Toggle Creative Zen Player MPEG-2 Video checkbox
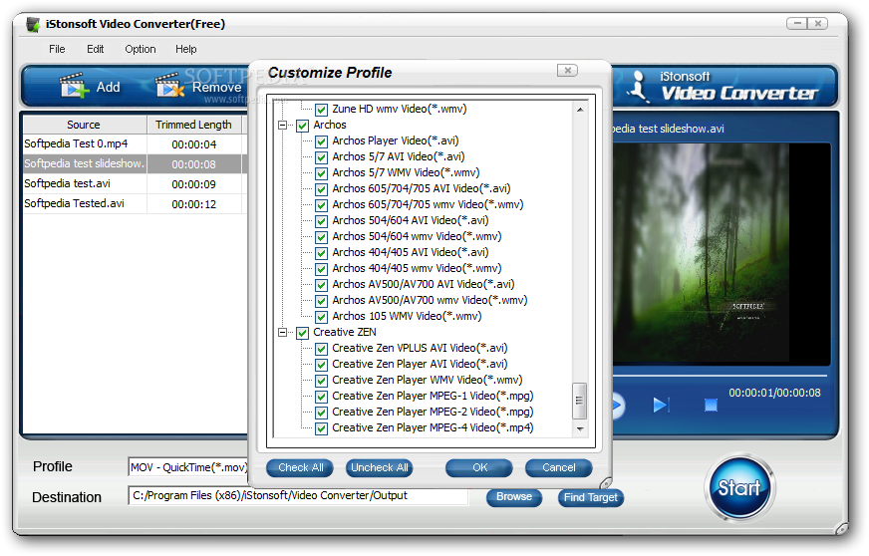 tap(322, 413)
